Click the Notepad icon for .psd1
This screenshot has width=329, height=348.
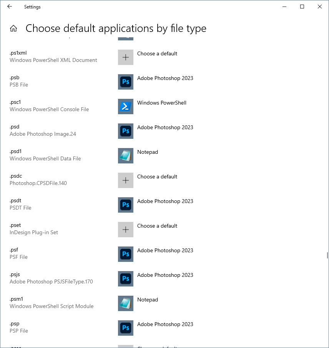(x=126, y=156)
